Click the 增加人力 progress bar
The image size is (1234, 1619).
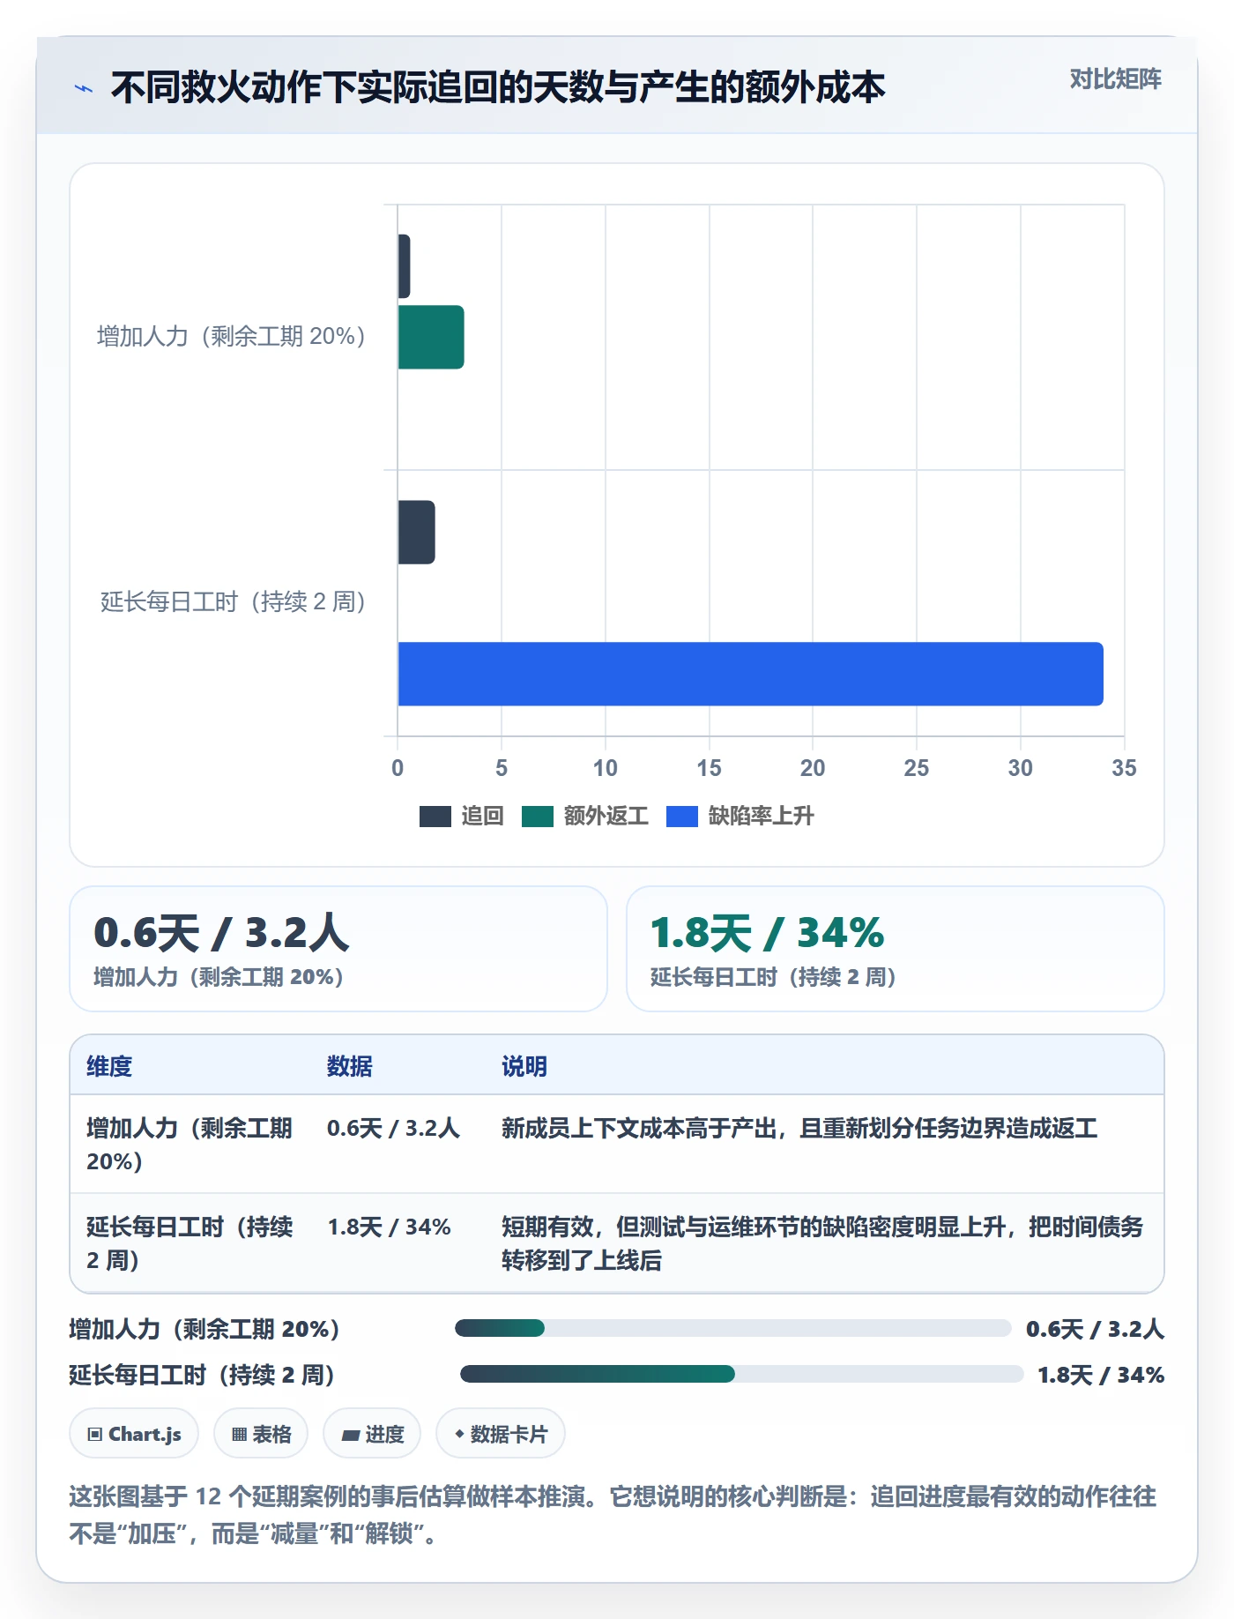[x=732, y=1328]
